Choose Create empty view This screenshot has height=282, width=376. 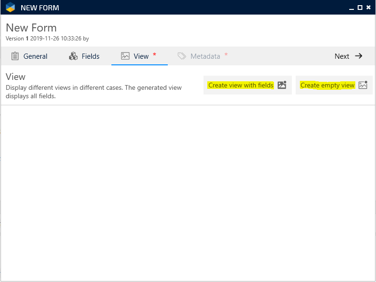pyautogui.click(x=327, y=85)
